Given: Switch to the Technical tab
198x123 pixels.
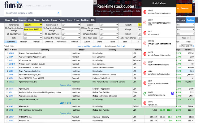Looking at the screenshot, I should point(74,42).
